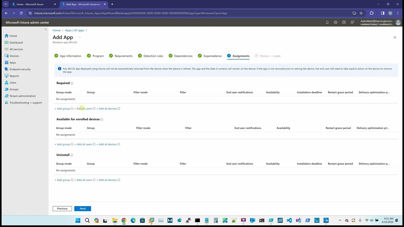Select the Assignments step
The width and height of the screenshot is (404, 227).
[238, 56]
